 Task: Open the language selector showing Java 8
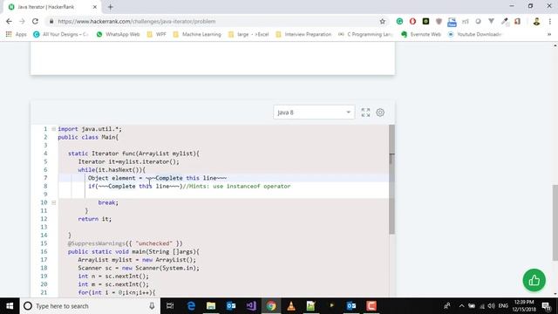314,113
